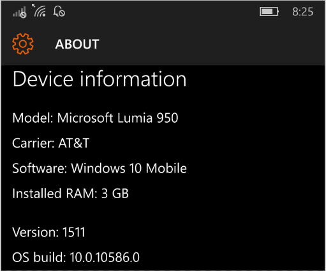326x271 pixels.
Task: Click the 'Version:' label
Action: pyautogui.click(x=35, y=232)
